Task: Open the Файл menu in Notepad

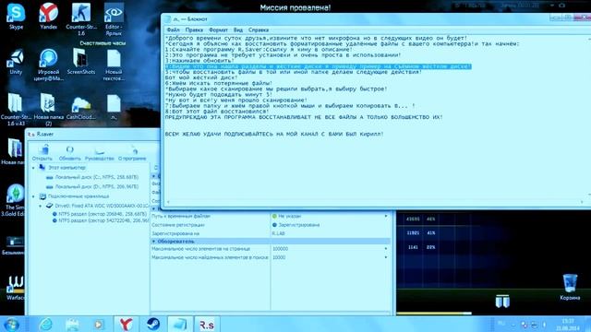Action: click(173, 30)
